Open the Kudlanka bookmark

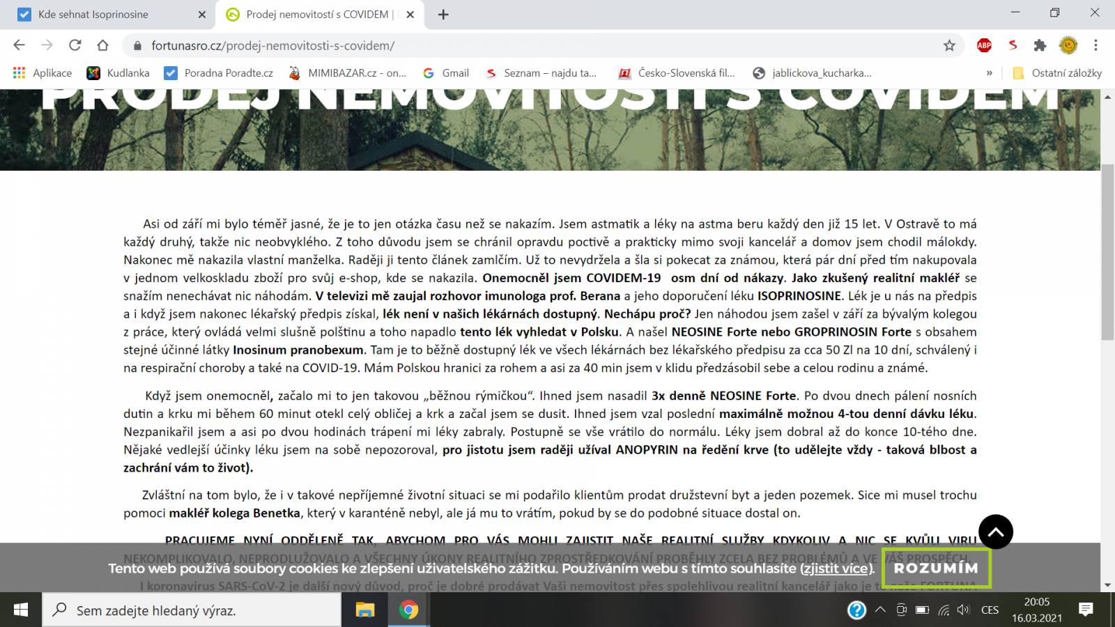118,72
